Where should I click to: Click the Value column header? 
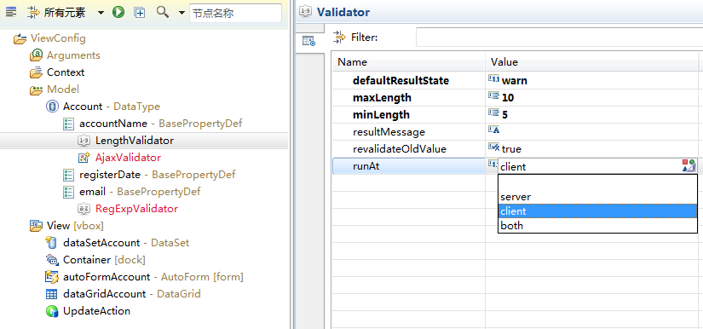592,62
